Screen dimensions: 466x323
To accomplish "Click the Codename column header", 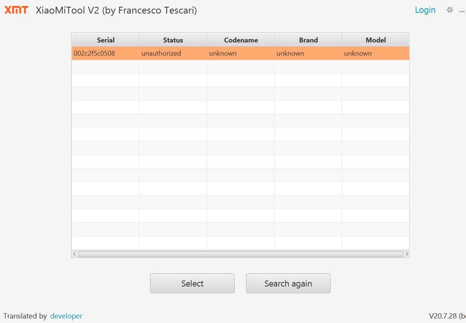I will [x=240, y=40].
